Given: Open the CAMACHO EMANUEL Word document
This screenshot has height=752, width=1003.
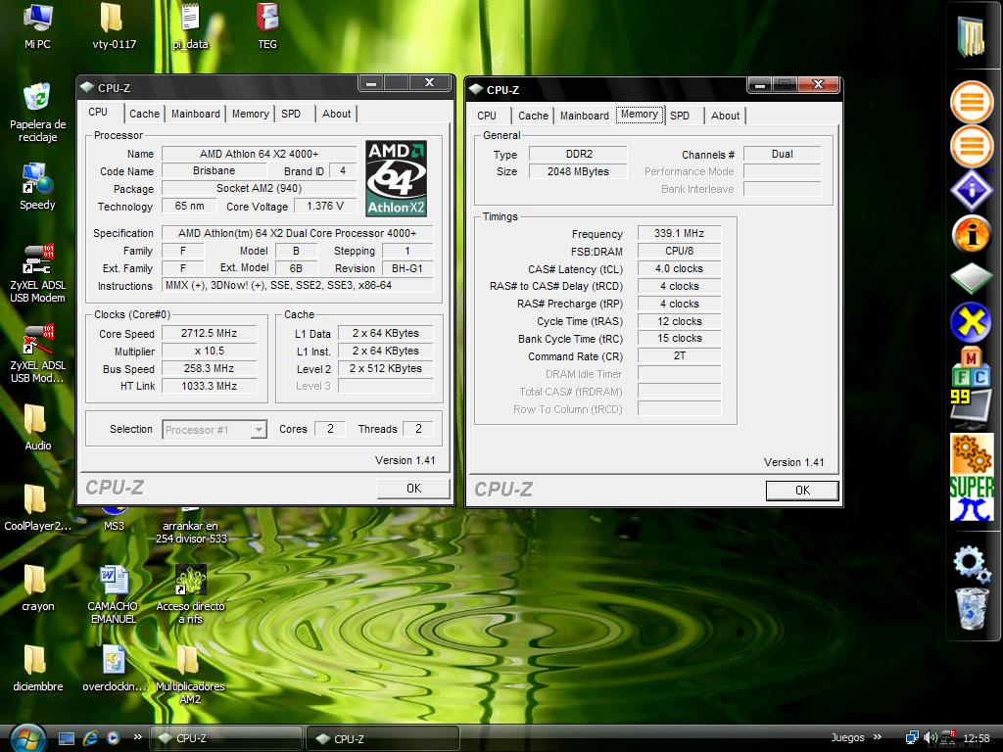Looking at the screenshot, I should click(114, 594).
